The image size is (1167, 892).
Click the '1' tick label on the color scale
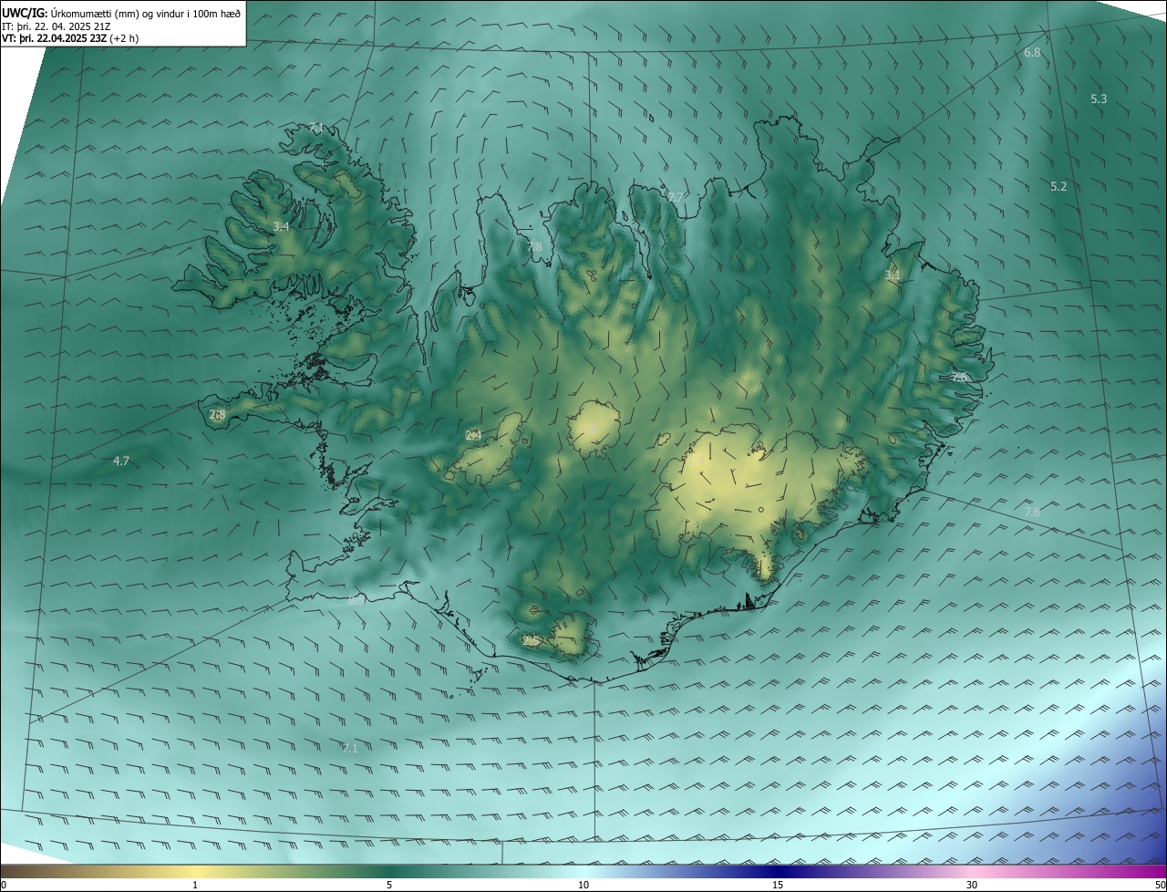click(195, 885)
